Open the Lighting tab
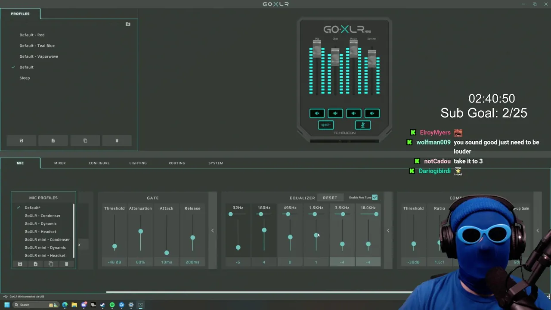This screenshot has width=551, height=310. pyautogui.click(x=138, y=163)
